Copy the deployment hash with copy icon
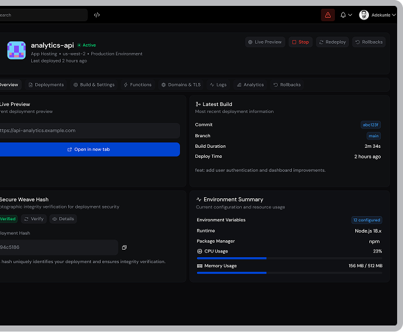 (124, 247)
